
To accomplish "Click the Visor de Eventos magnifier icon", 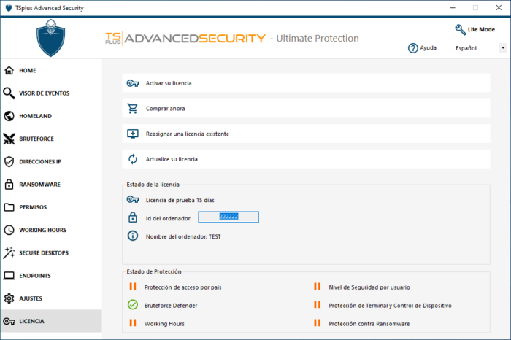I will (9, 93).
